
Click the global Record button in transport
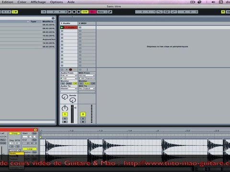tap(79, 12)
